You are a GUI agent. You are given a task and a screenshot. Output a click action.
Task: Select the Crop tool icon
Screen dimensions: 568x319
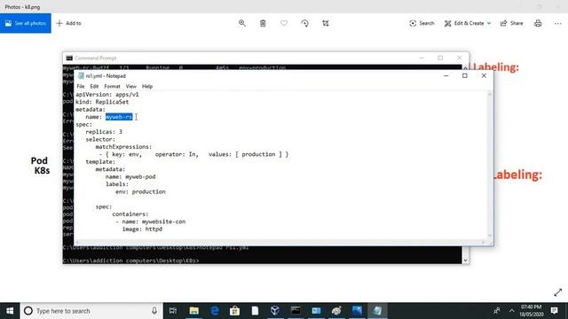[326, 23]
